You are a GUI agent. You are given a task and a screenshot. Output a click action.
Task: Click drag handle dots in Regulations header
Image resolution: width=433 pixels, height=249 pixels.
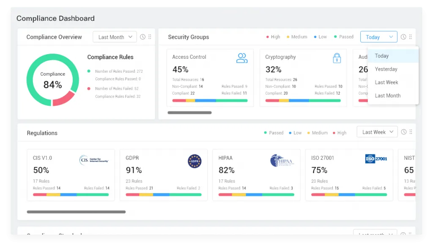pos(411,132)
